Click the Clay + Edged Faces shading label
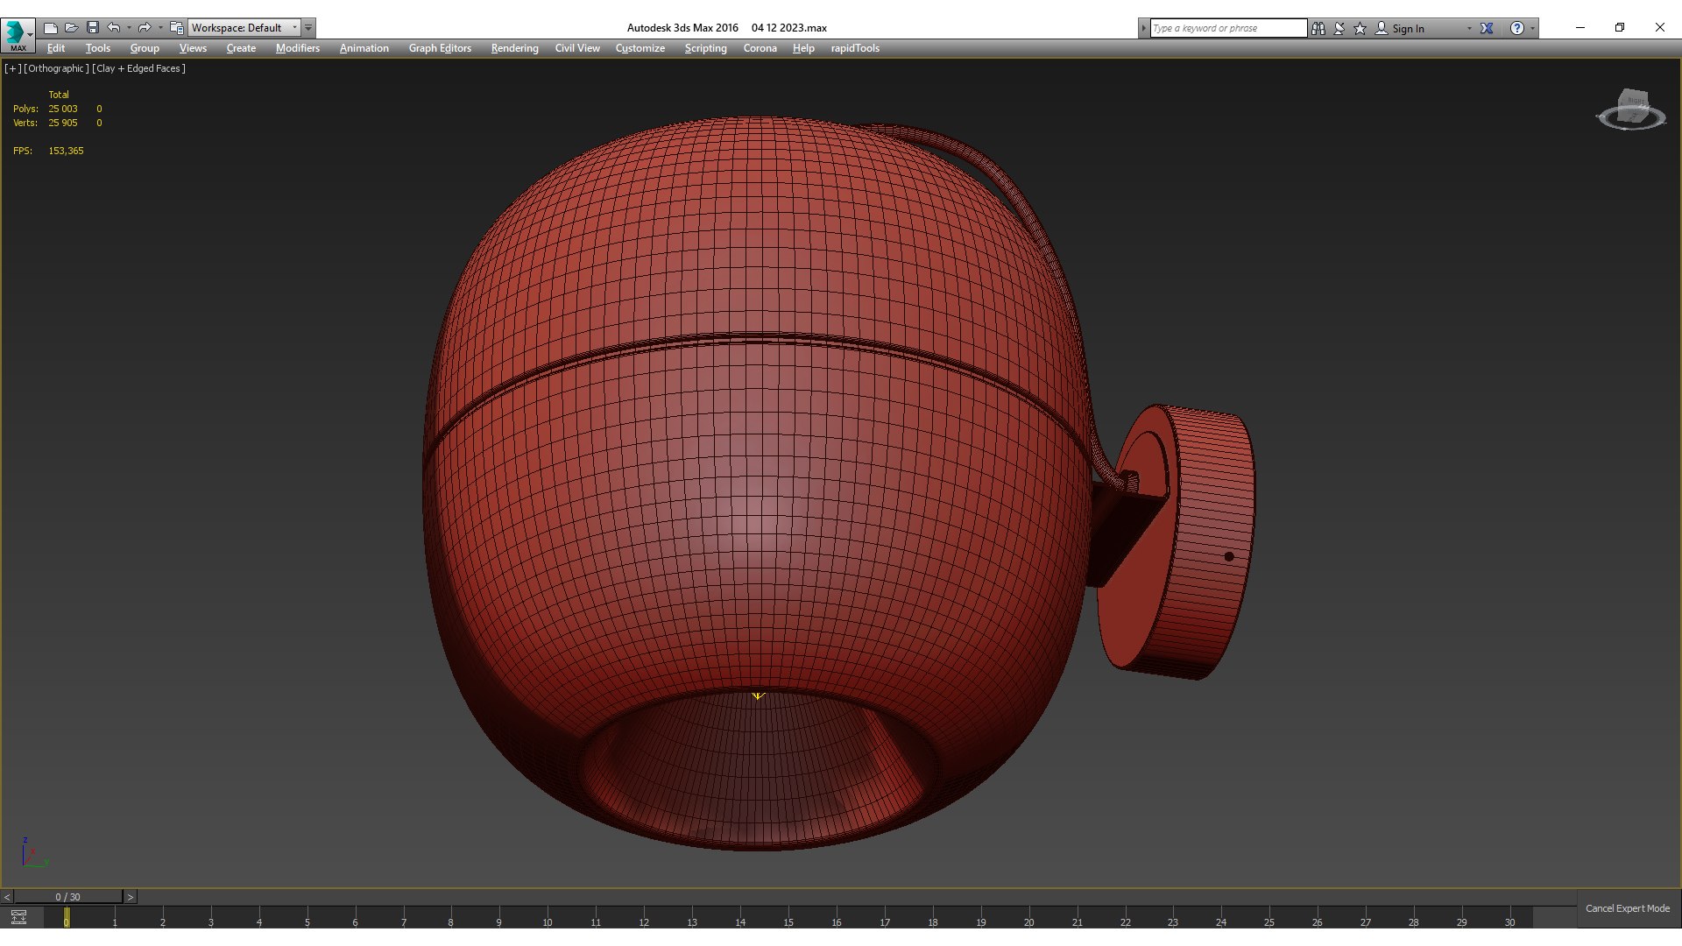Viewport: 1682px width, 946px height. 138,68
